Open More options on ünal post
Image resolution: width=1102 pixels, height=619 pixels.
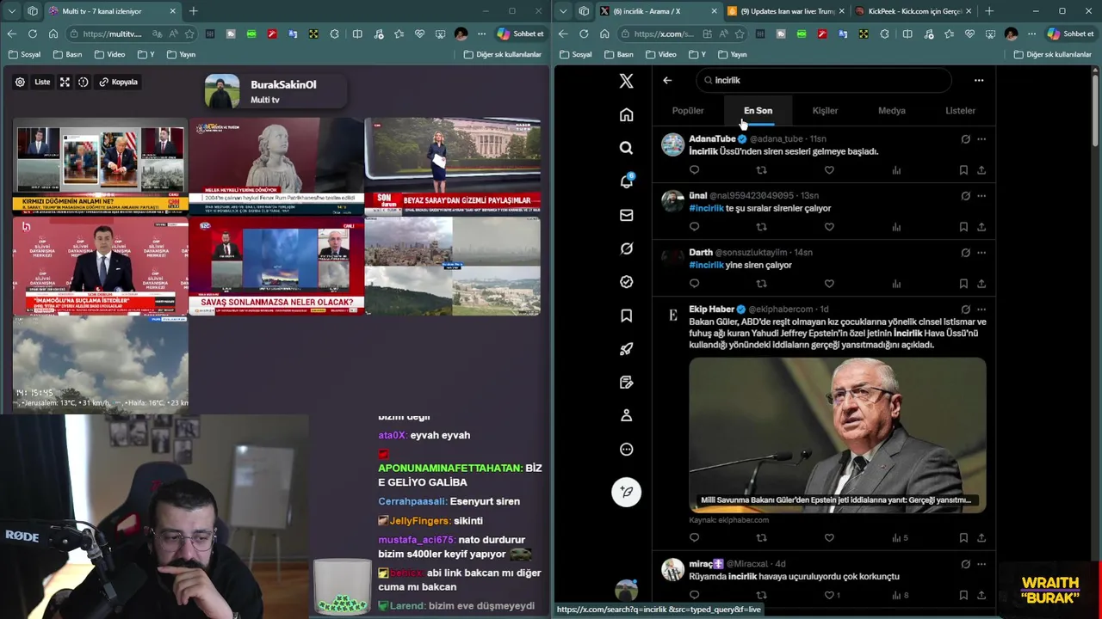tap(981, 196)
